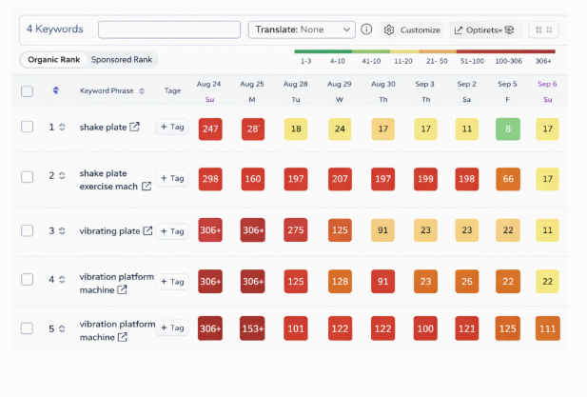Click external link icon beside shake plate exercise mach

[147, 187]
